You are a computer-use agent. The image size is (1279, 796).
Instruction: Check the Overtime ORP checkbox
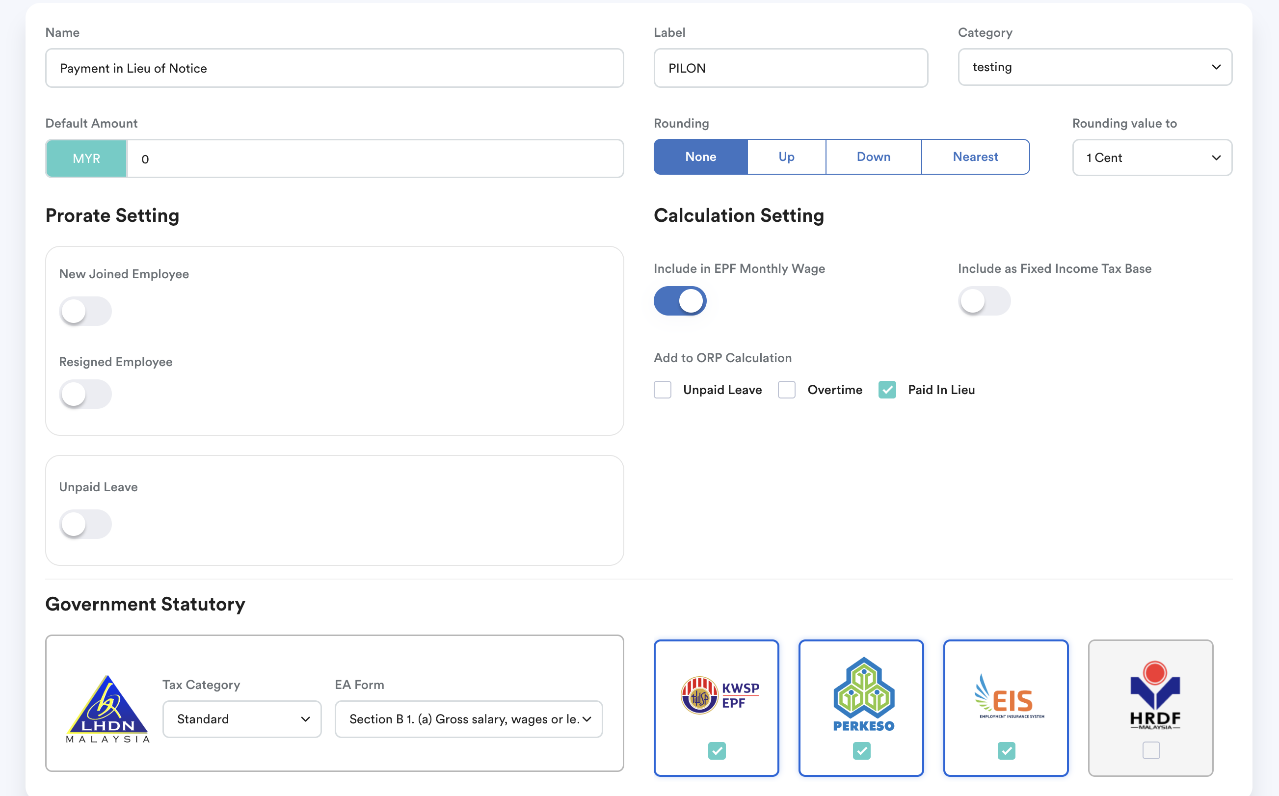tap(787, 390)
